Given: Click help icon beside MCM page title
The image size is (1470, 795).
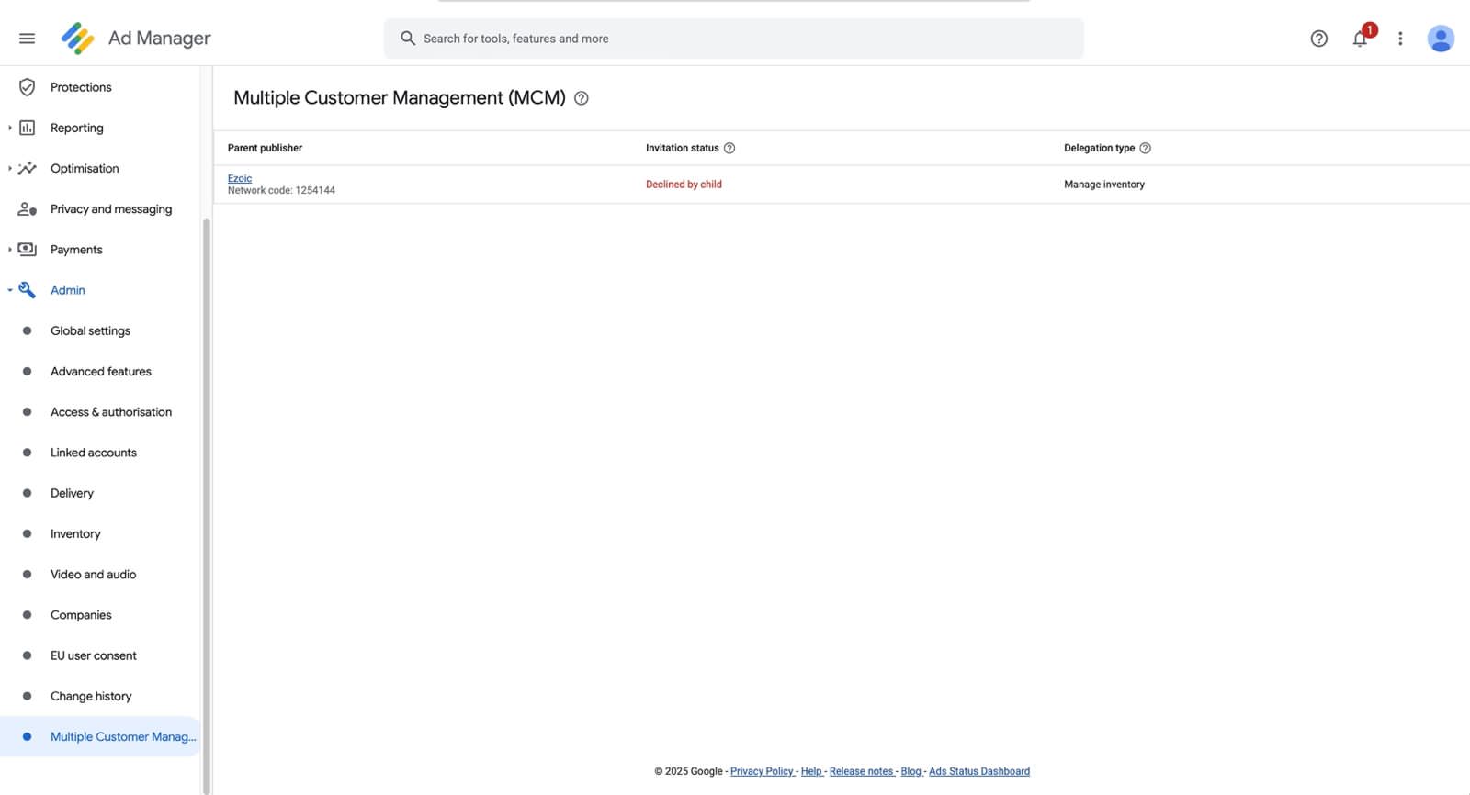Looking at the screenshot, I should coord(582,98).
